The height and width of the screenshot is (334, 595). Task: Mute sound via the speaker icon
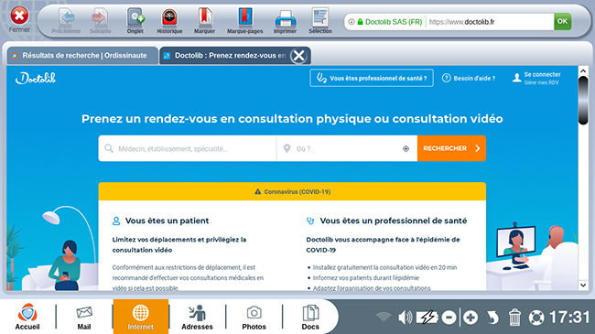tap(405, 317)
